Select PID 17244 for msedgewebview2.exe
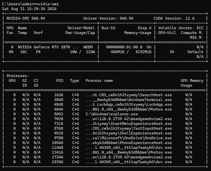Image resolution: width=211 pixels, height=171 pixels. click(x=57, y=157)
